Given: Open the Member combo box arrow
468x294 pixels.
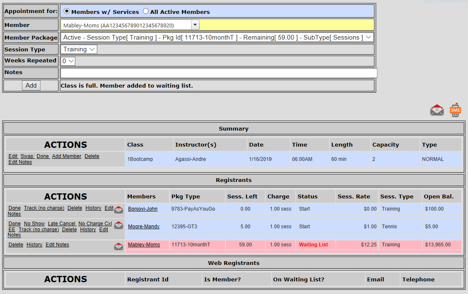Looking at the screenshot, I should point(195,25).
